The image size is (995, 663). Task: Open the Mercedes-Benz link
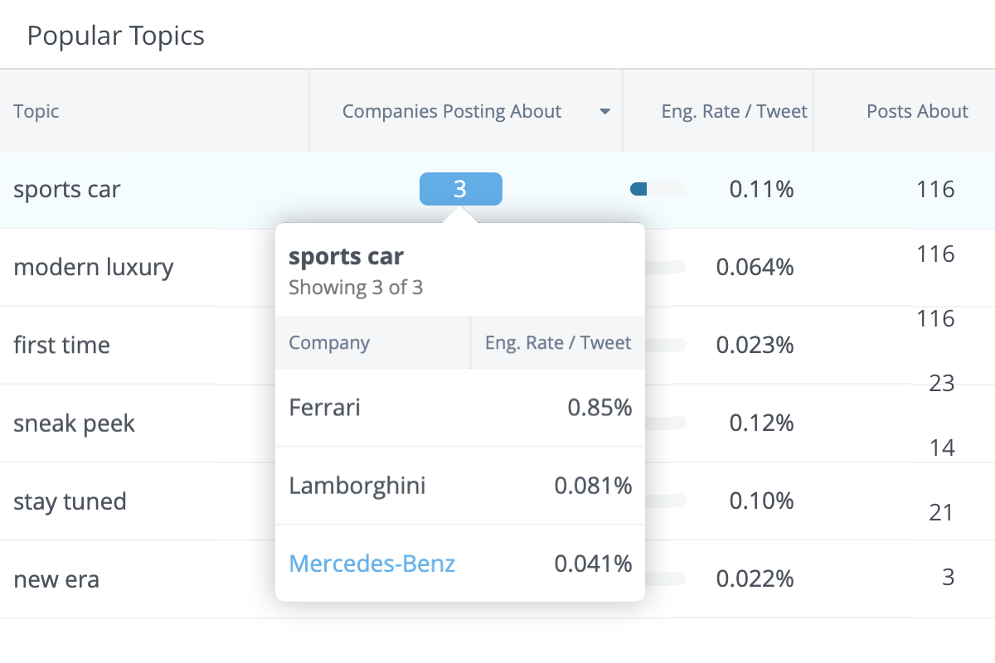(x=372, y=564)
